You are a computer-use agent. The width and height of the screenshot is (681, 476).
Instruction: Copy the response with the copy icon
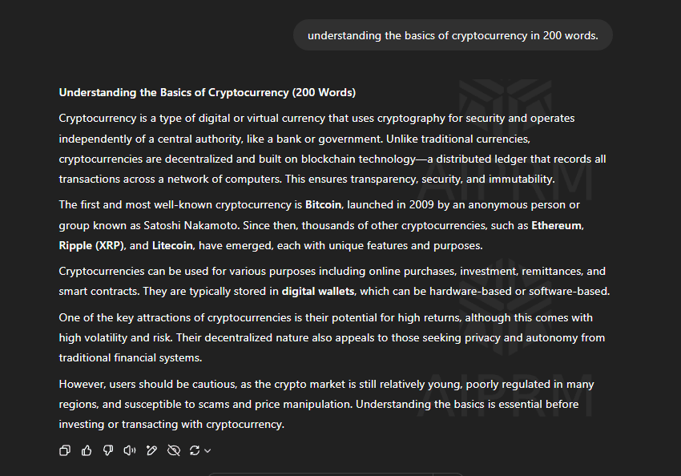click(65, 450)
